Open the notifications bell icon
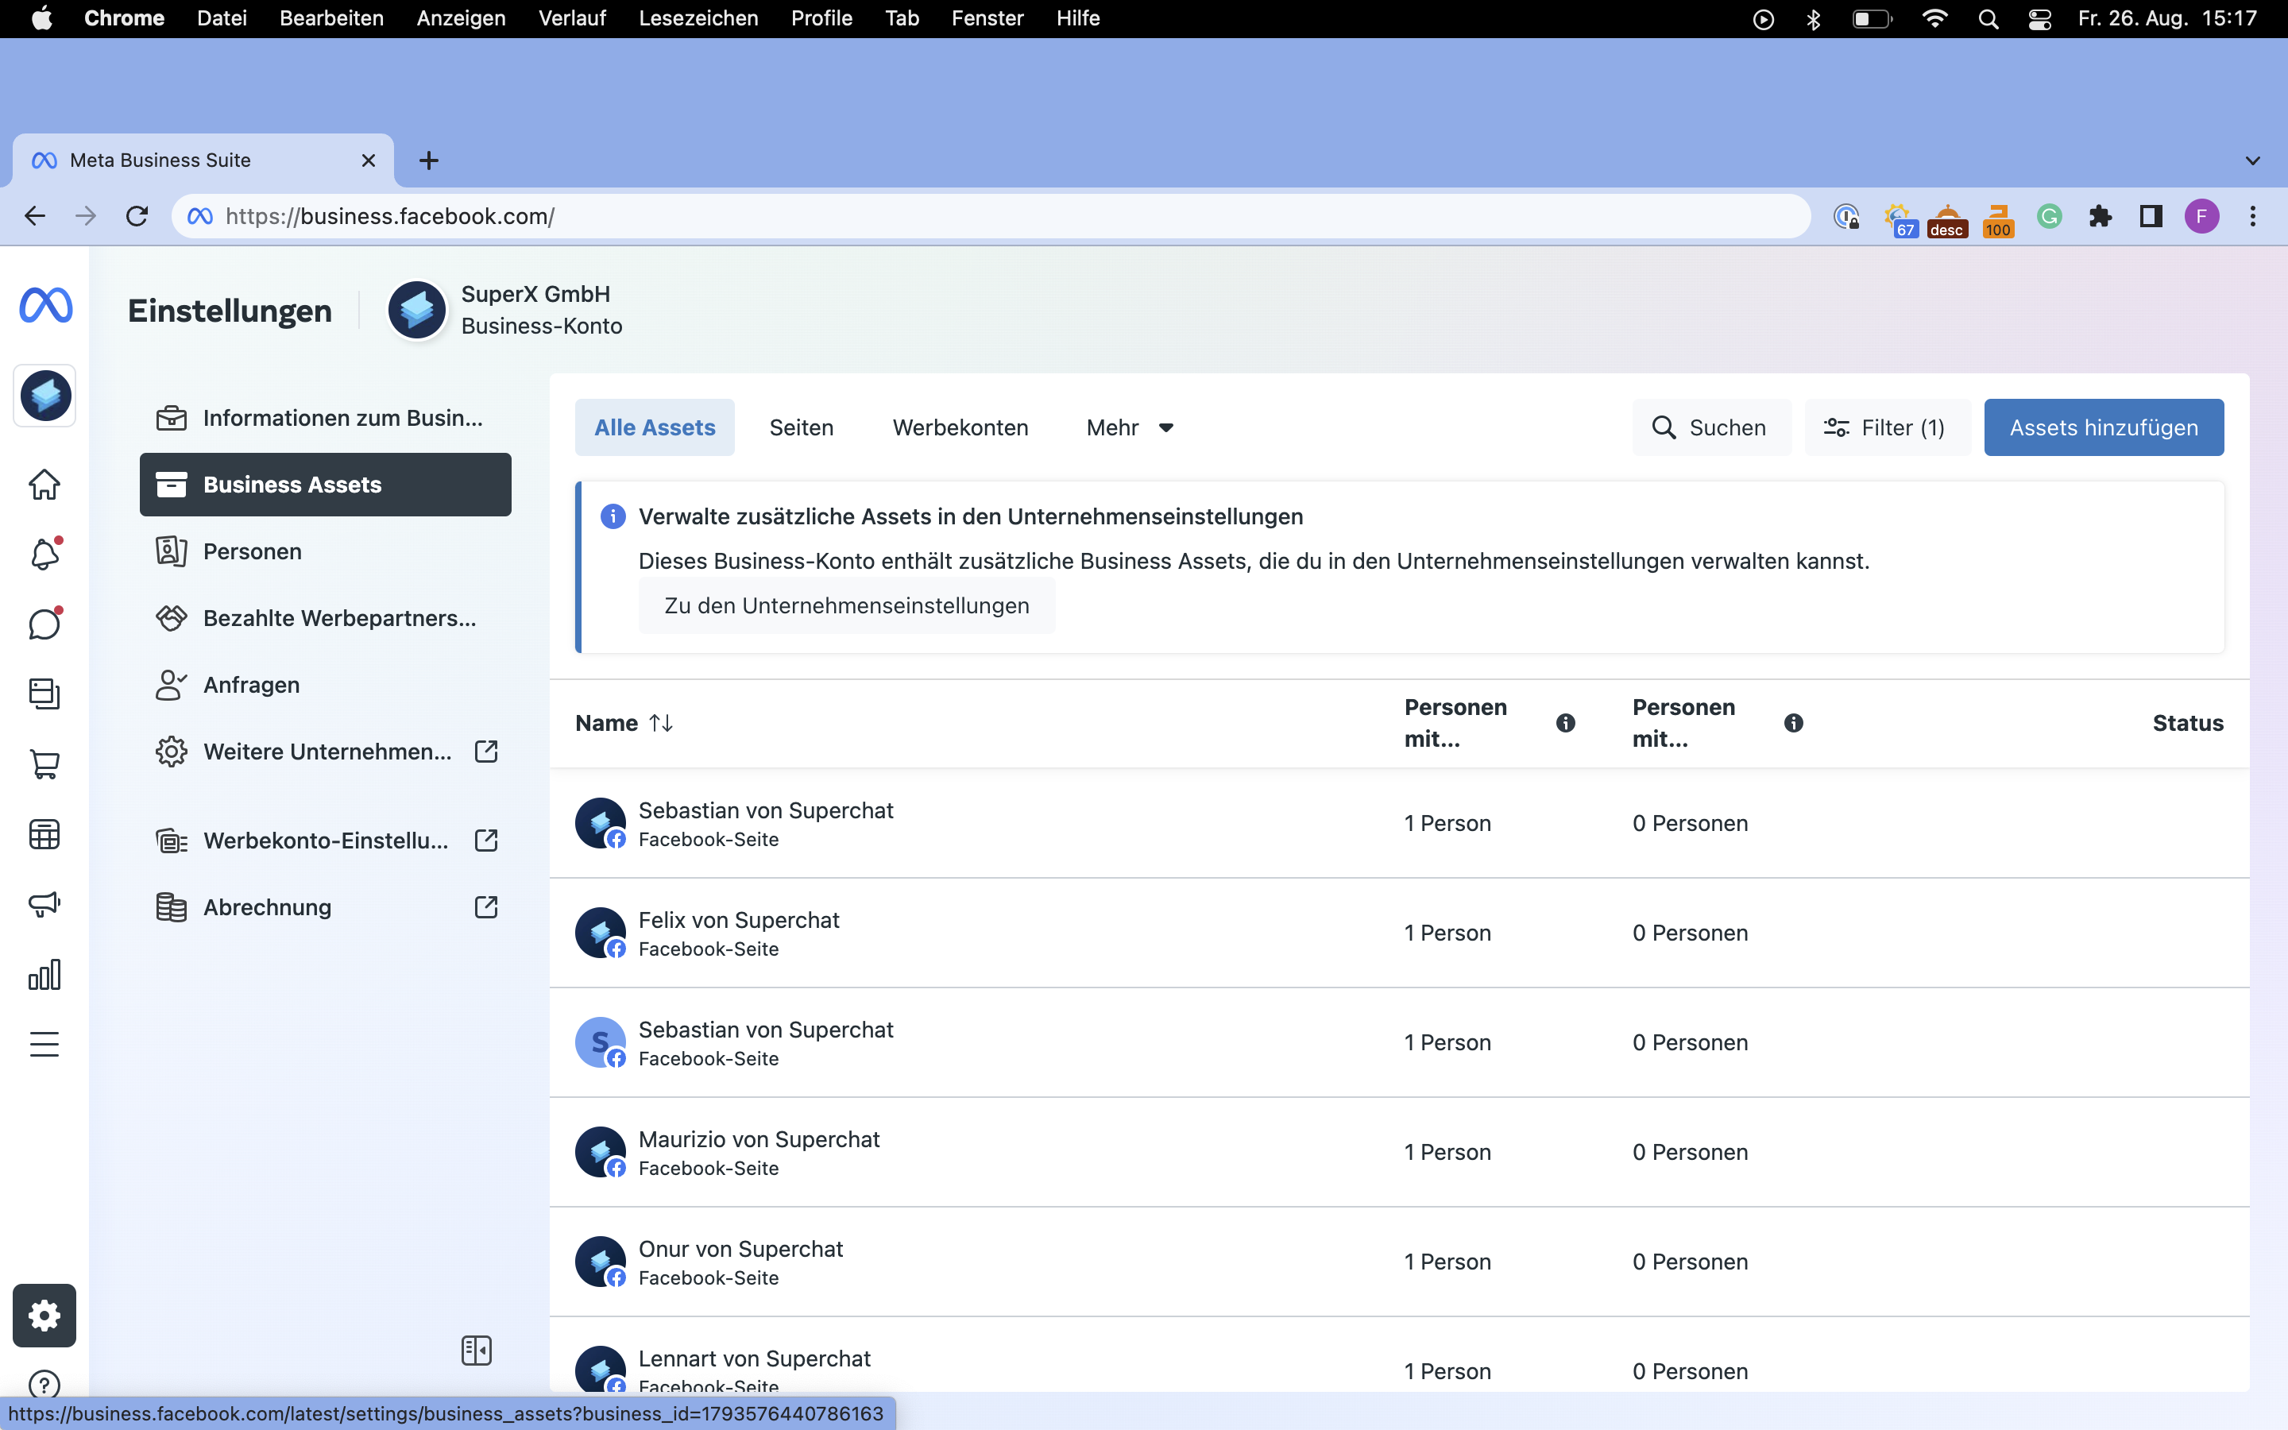Screen dimensions: 2288x1430 [44, 553]
